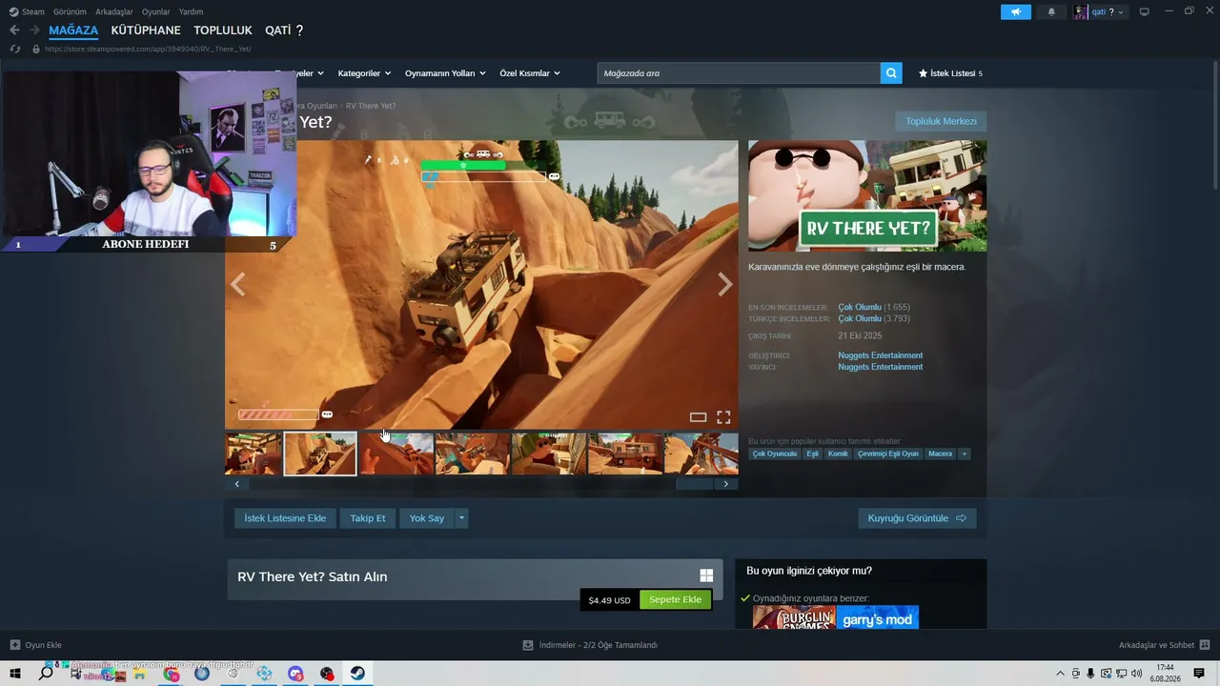The height and width of the screenshot is (686, 1220).
Task: Open the Oyunlar menu
Action: [155, 11]
